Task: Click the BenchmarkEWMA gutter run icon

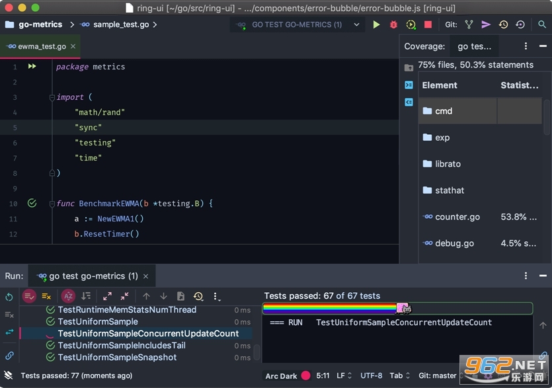Action: pos(32,203)
